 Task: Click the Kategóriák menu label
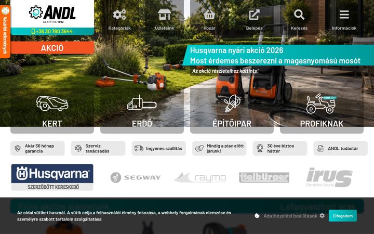119,28
